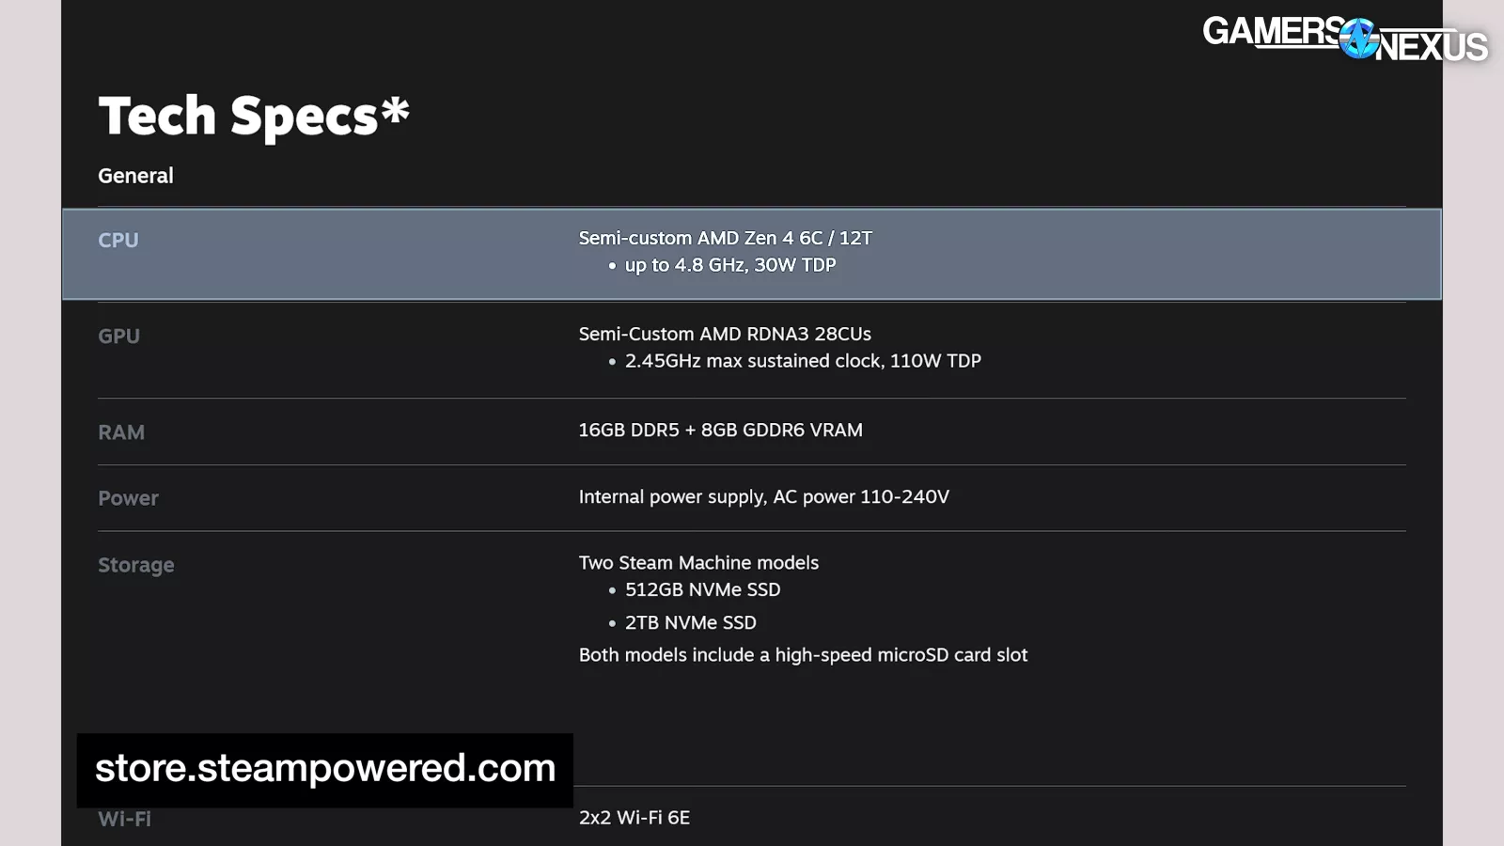Viewport: 1504px width, 846px height.
Task: Click the Storage row label
Action: [136, 565]
